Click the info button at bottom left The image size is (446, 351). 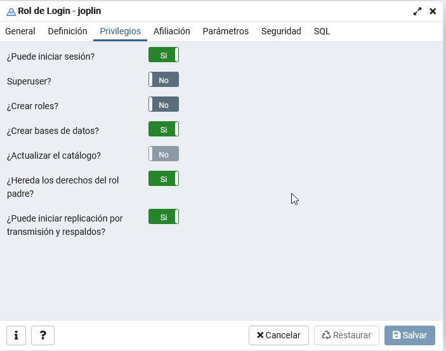[x=16, y=335]
